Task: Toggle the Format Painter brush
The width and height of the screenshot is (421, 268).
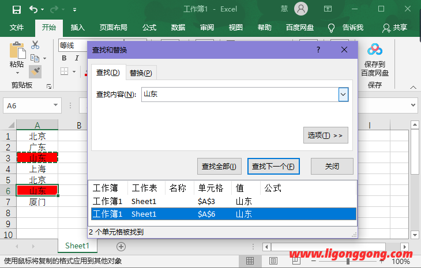Action: click(x=35, y=71)
